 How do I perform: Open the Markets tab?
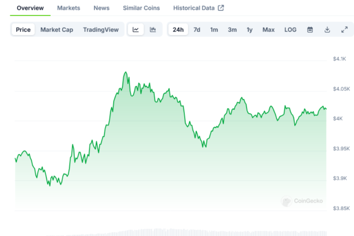pos(68,8)
